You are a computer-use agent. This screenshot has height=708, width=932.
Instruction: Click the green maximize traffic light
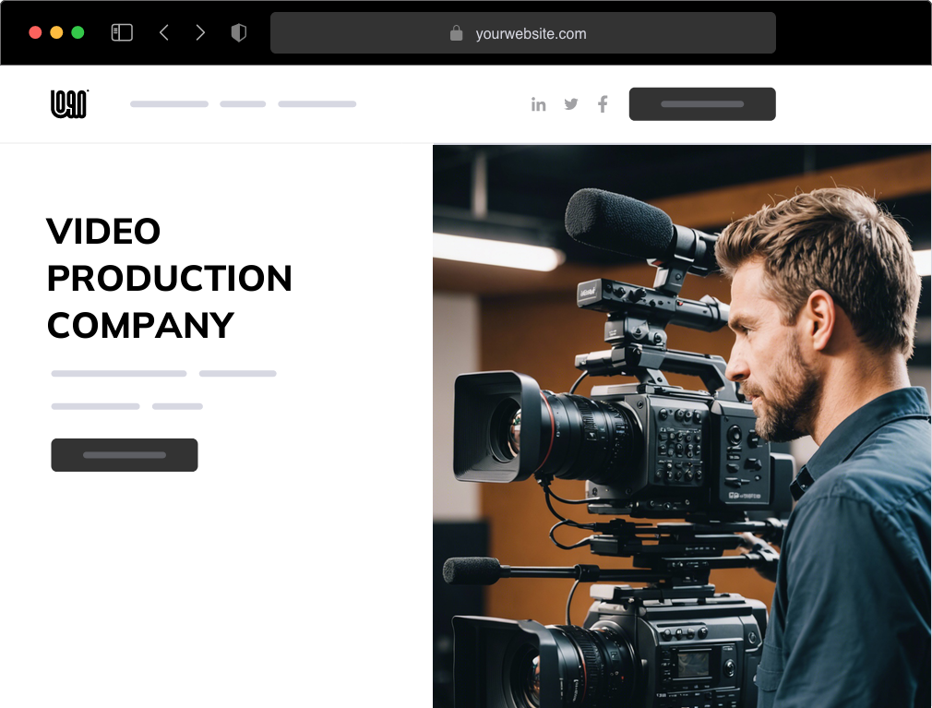pos(79,30)
